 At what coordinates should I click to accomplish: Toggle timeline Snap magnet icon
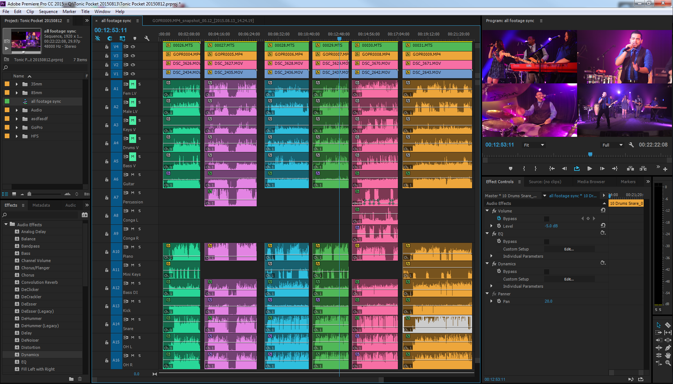[110, 38]
